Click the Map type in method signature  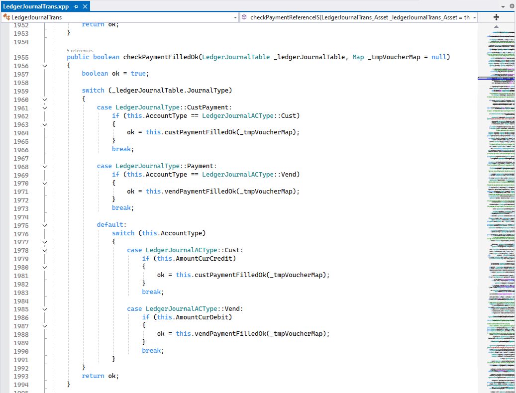[358, 57]
